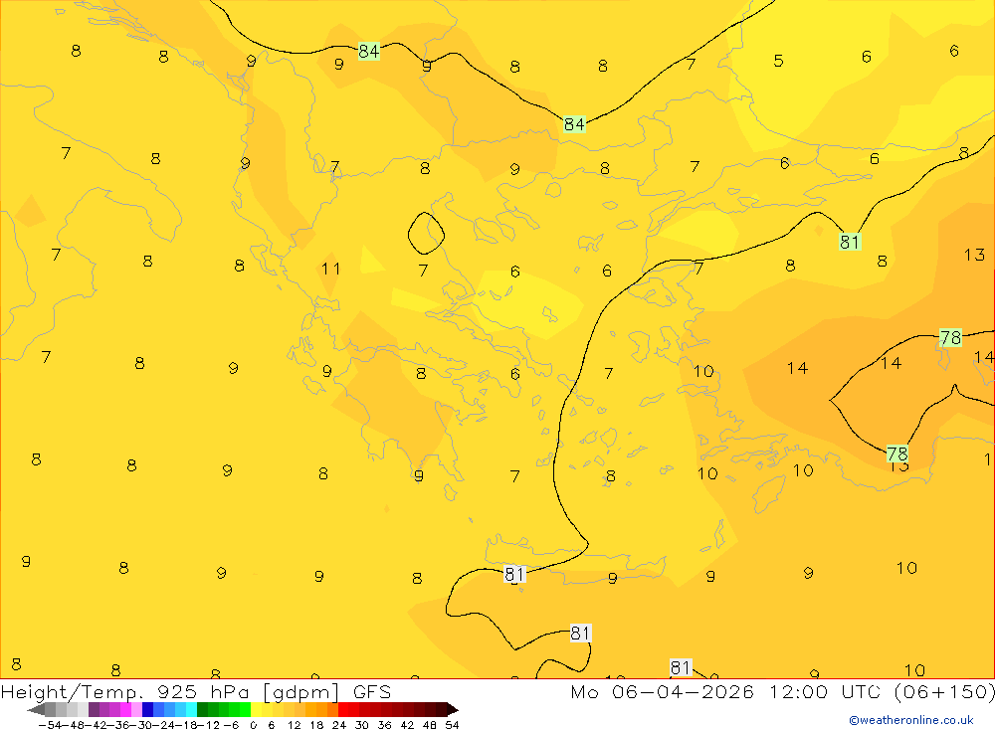Click the '(06+150)' forecast offset text
Screen dimensions: 995x729
point(943,691)
